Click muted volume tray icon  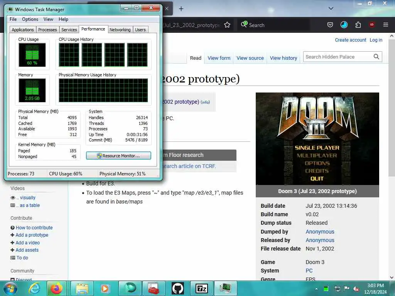click(356, 289)
